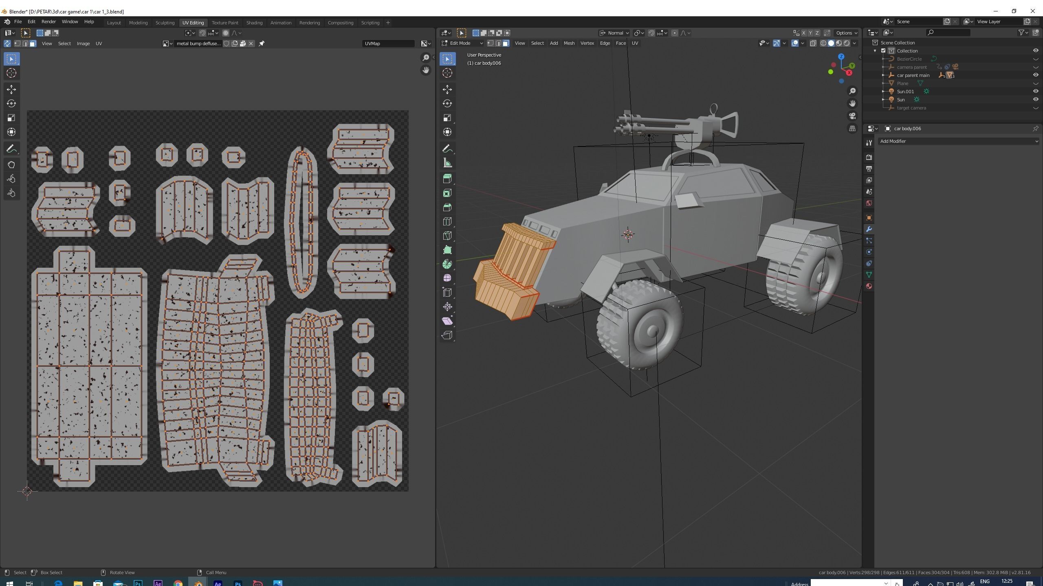
Task: Switch to vertex select mode in viewport
Action: click(491, 43)
